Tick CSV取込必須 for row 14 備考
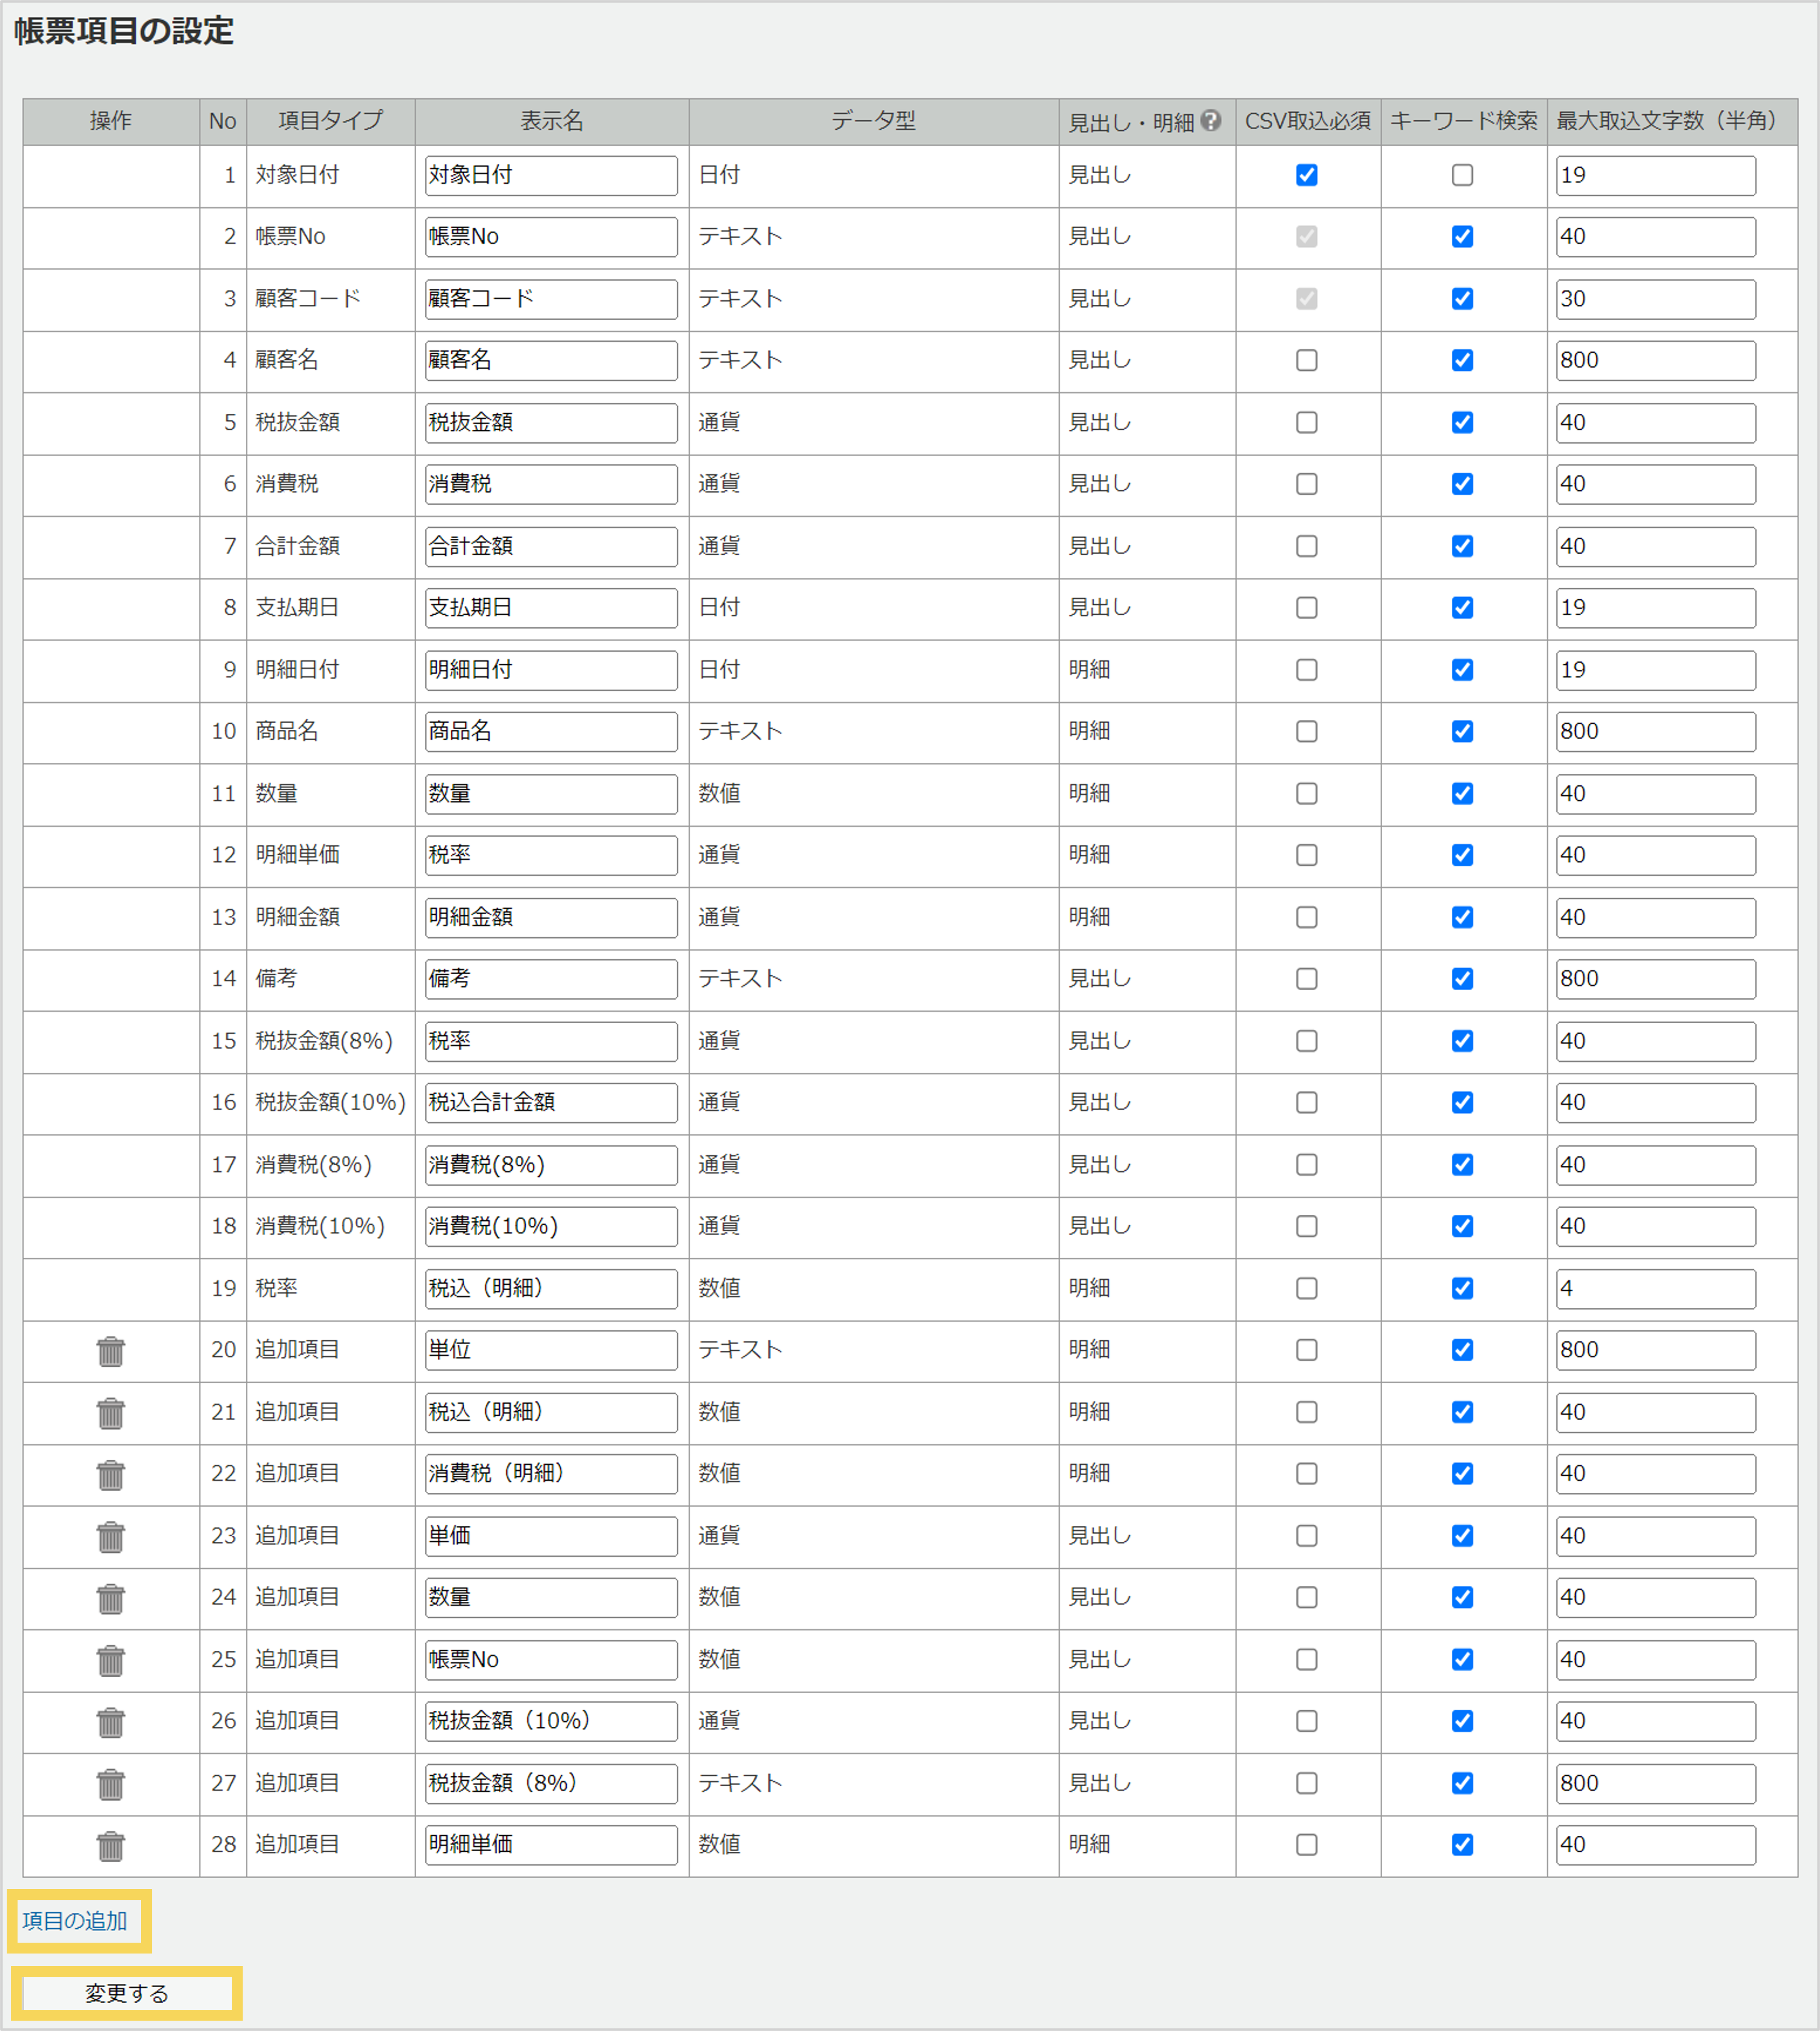 pos(1306,978)
